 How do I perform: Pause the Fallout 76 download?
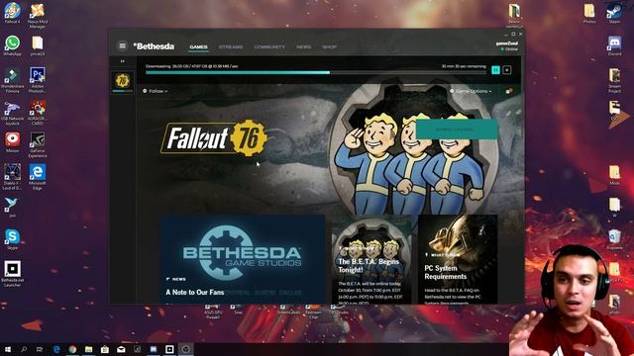click(495, 70)
